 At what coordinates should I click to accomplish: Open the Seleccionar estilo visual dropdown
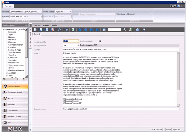pyautogui.click(x=152, y=14)
